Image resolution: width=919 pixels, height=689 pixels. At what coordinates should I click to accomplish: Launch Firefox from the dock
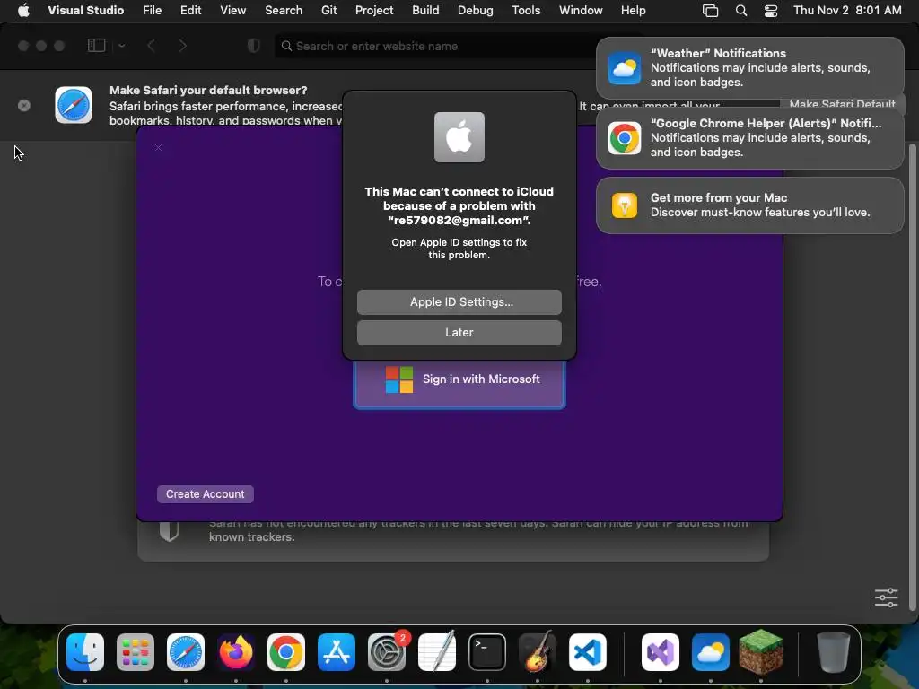click(x=236, y=651)
